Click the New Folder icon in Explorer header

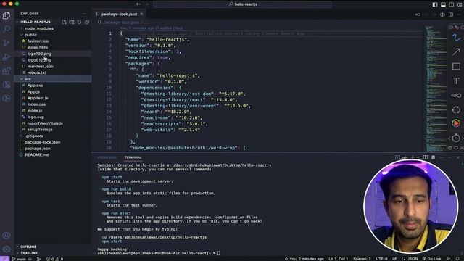(72, 22)
